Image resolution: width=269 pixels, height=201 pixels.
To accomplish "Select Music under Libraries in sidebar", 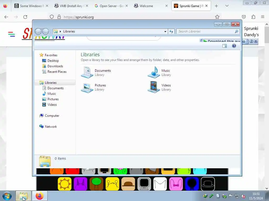I will pos(51,93).
